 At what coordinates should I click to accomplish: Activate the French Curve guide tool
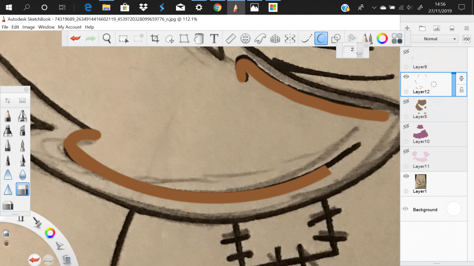tap(260, 38)
